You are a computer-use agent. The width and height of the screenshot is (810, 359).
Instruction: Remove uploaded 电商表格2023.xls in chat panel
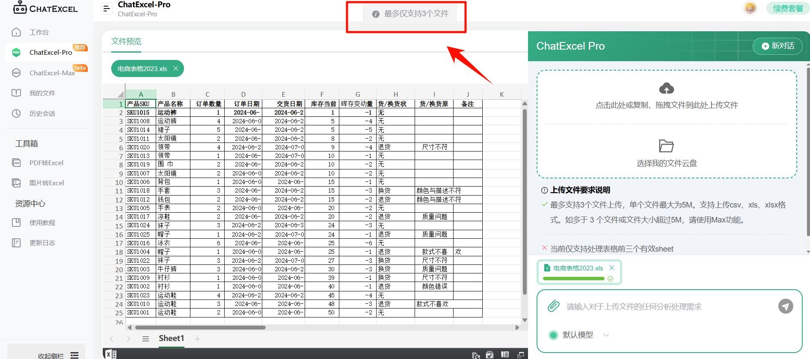tap(611, 268)
